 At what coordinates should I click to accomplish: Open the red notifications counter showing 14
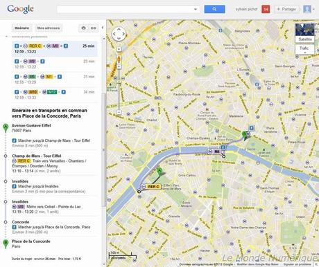(266, 9)
